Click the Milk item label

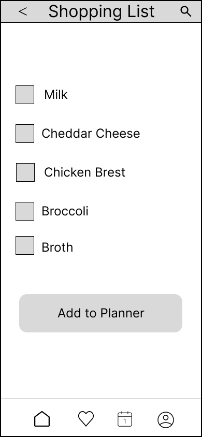tap(56, 95)
